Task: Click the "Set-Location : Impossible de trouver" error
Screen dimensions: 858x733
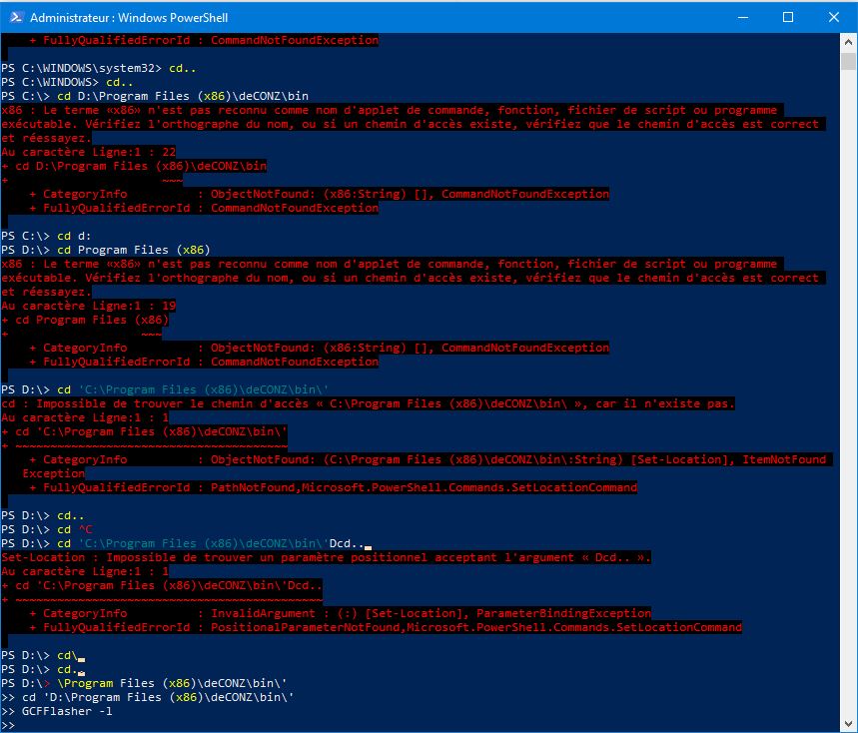Action: click(326, 557)
